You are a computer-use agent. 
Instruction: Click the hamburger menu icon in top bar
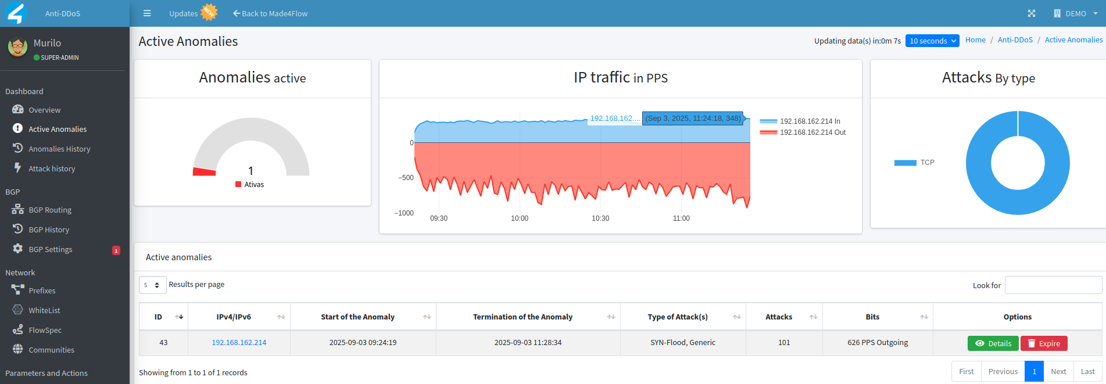click(147, 13)
